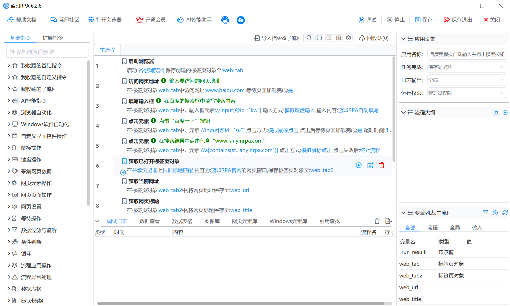The height and width of the screenshot is (306, 510).
Task: Open the 网页元素库 tab
Action: point(244,221)
